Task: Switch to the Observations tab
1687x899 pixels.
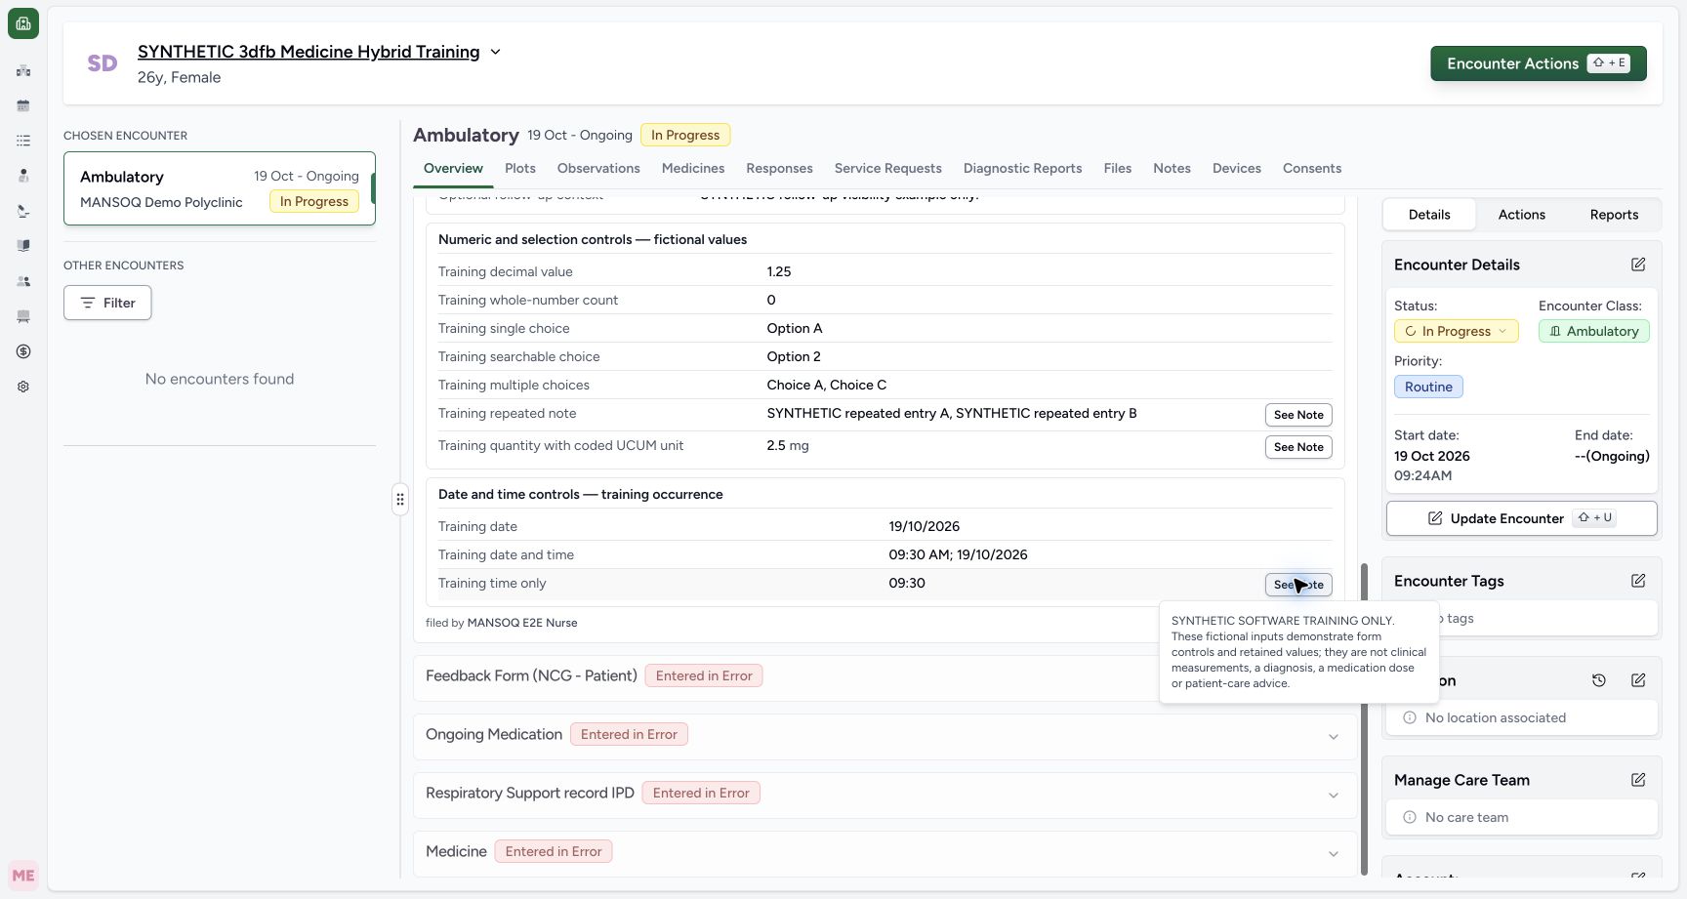Action: tap(598, 168)
